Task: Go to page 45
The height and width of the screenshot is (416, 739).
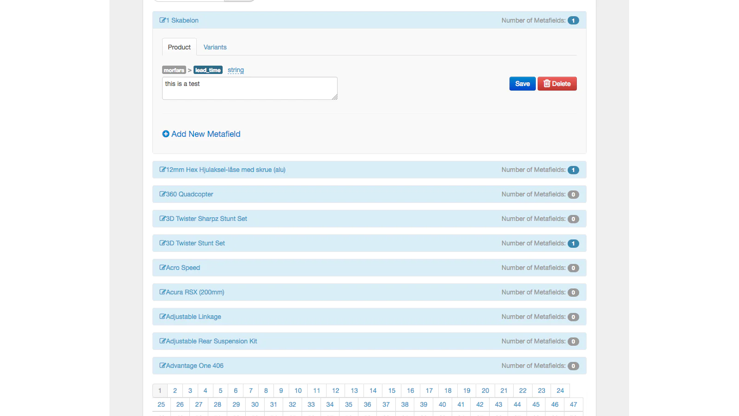Action: [x=536, y=404]
